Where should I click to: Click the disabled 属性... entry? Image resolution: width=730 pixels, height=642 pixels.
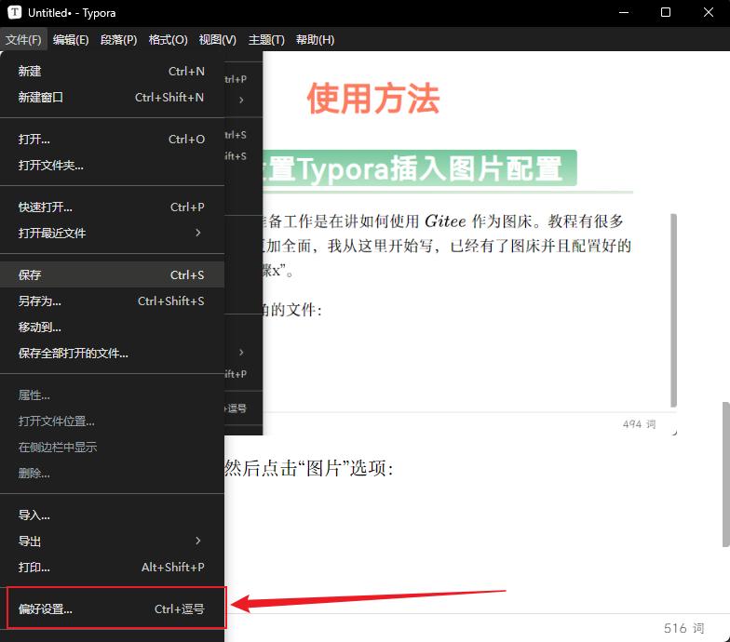(112, 395)
